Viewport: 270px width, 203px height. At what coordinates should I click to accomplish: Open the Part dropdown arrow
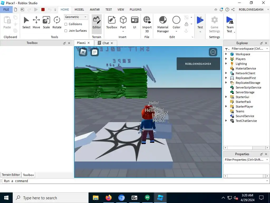pyautogui.click(x=123, y=31)
